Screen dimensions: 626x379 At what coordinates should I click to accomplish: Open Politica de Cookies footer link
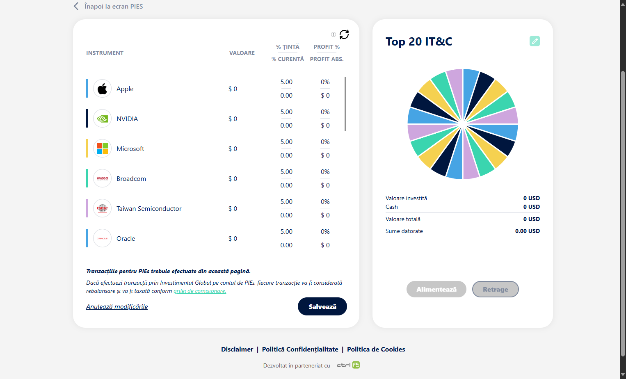376,349
